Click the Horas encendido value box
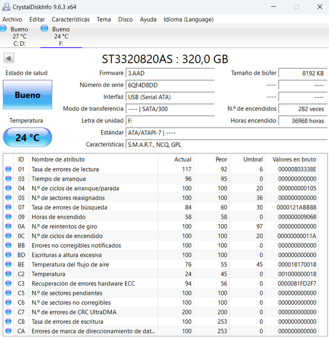This screenshot has height=338, width=329. pos(302,121)
